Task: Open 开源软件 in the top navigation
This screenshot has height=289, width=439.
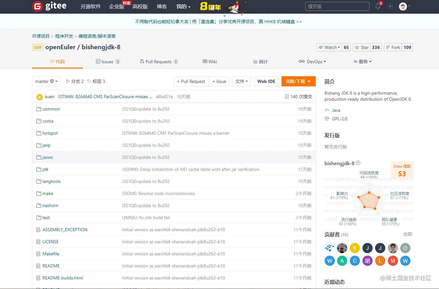Action: point(91,7)
